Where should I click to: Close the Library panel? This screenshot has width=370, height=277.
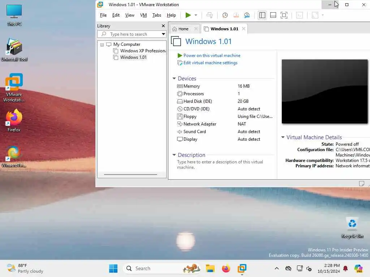click(x=163, y=26)
